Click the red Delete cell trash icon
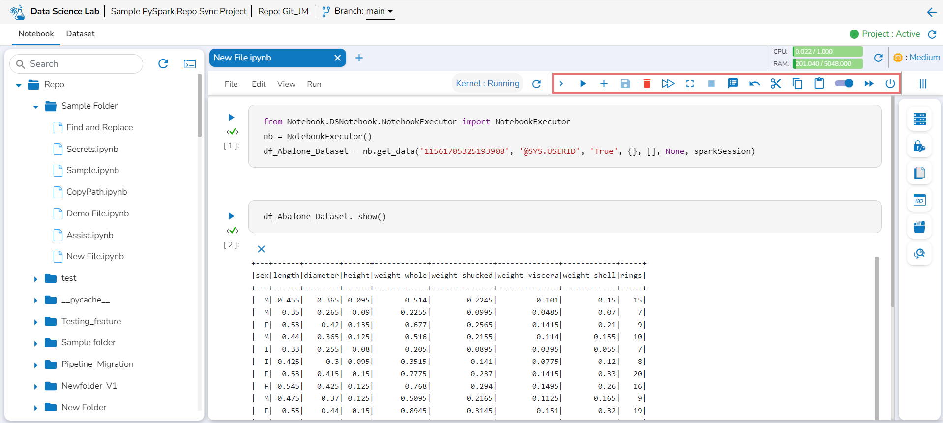 click(x=647, y=84)
